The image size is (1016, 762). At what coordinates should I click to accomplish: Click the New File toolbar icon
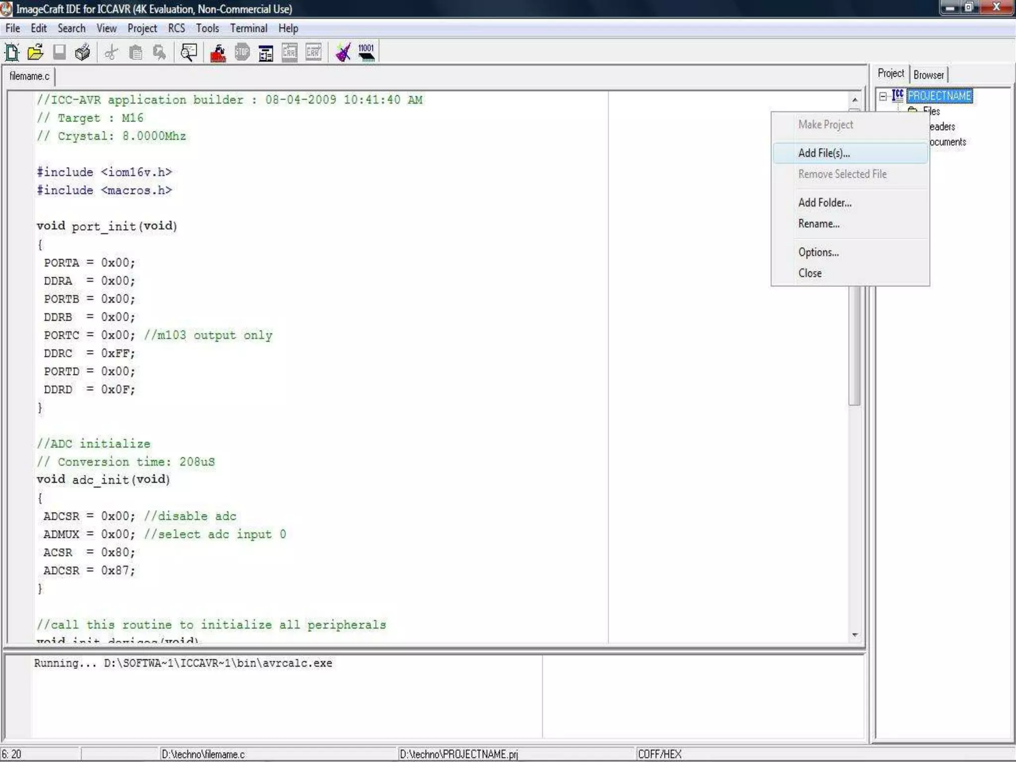pos(11,52)
